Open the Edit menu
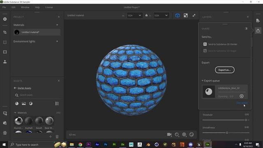The height and width of the screenshot is (148, 263). click(x=14, y=7)
